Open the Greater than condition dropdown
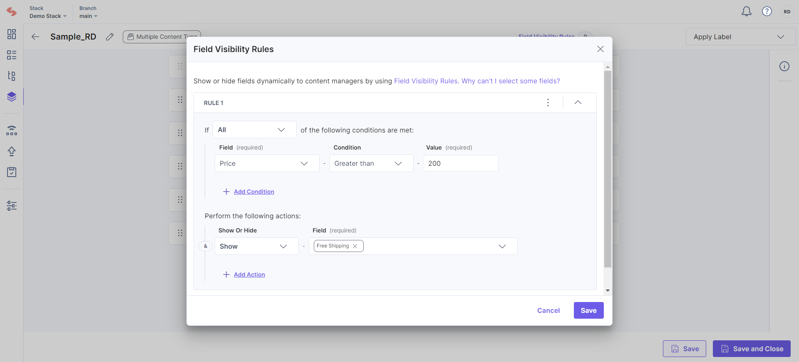The height and width of the screenshot is (362, 799). pyautogui.click(x=372, y=163)
